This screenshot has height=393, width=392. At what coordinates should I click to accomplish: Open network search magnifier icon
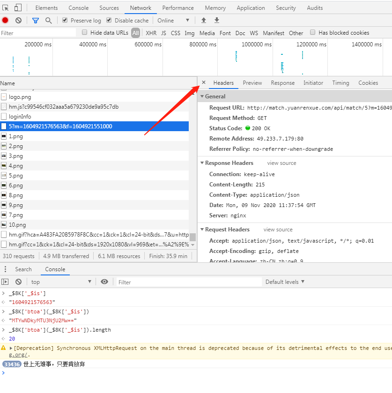(49, 20)
